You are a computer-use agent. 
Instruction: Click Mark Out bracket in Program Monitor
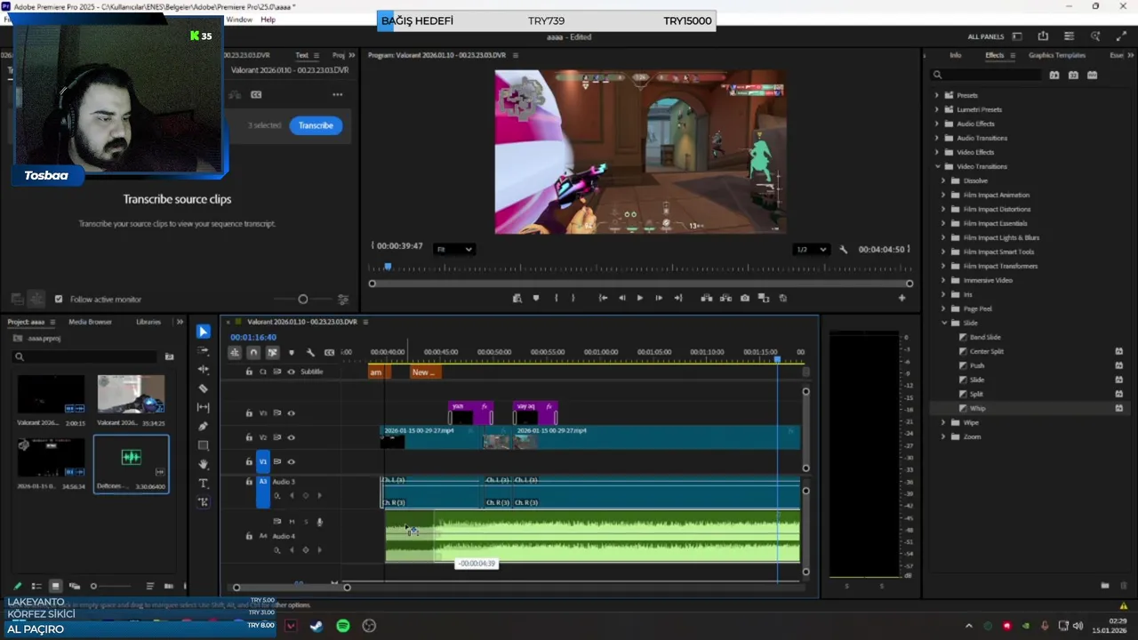point(573,298)
